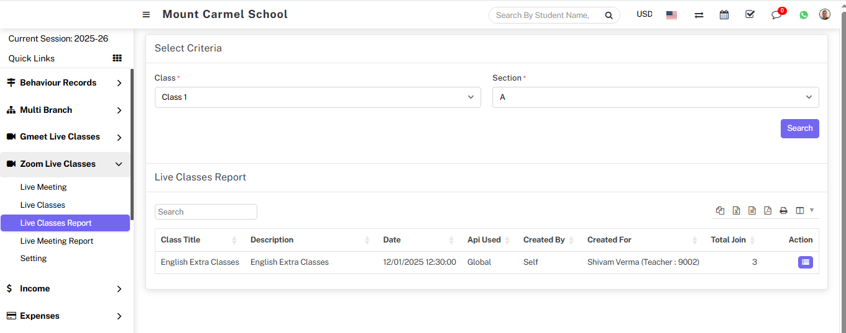
Task: Click the search magnifier icon in header
Action: pos(609,15)
